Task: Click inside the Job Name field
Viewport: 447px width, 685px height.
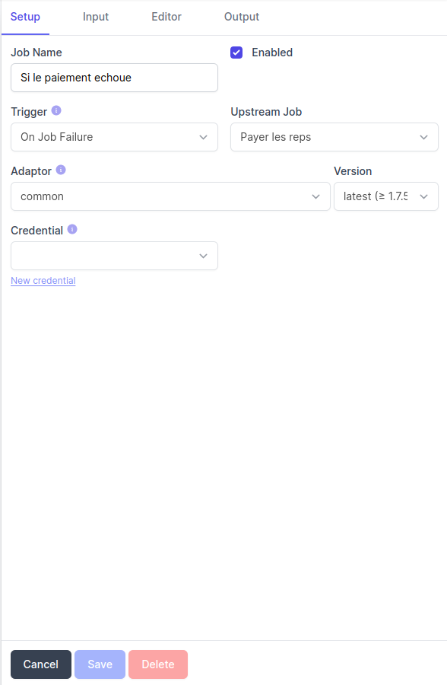Action: click(114, 78)
